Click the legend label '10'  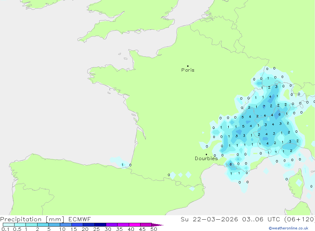tap(62, 229)
